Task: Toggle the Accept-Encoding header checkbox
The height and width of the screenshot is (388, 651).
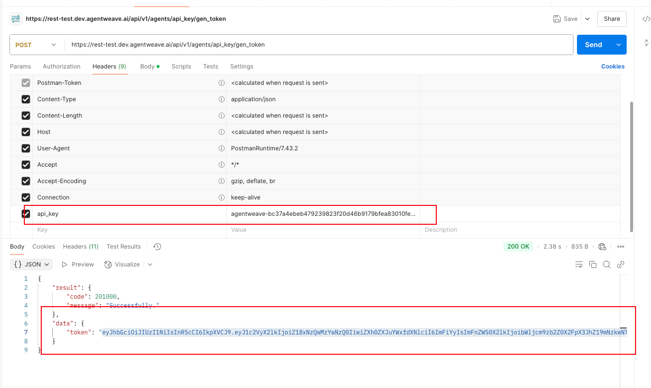Action: (26, 181)
